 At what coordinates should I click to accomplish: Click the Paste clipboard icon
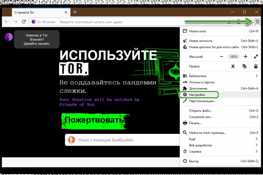[256, 66]
